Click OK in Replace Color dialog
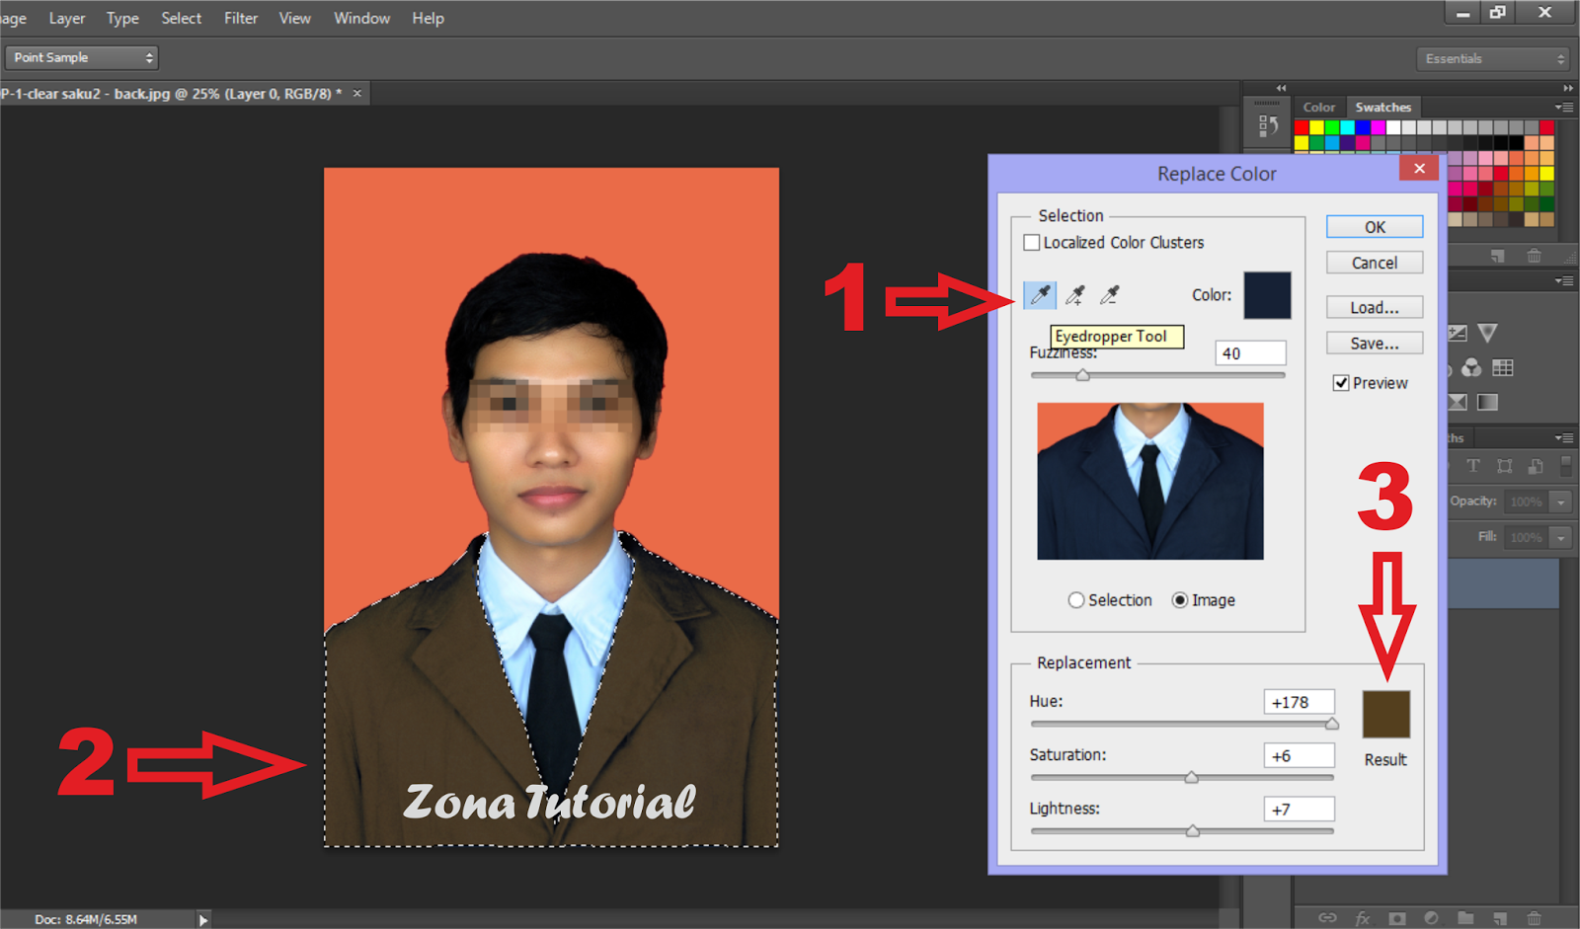 click(1375, 227)
